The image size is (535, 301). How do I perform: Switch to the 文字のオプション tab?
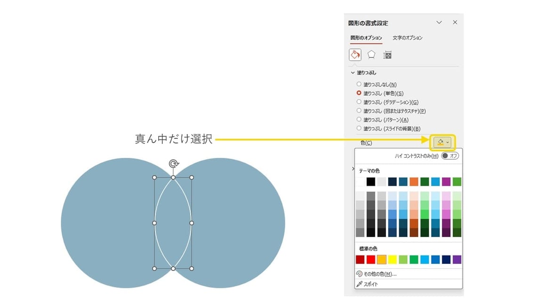tap(408, 38)
